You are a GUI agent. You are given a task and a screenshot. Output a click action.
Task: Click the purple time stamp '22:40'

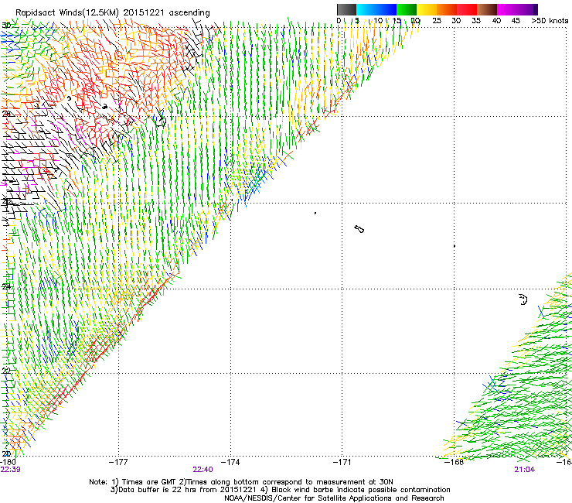[203, 470]
